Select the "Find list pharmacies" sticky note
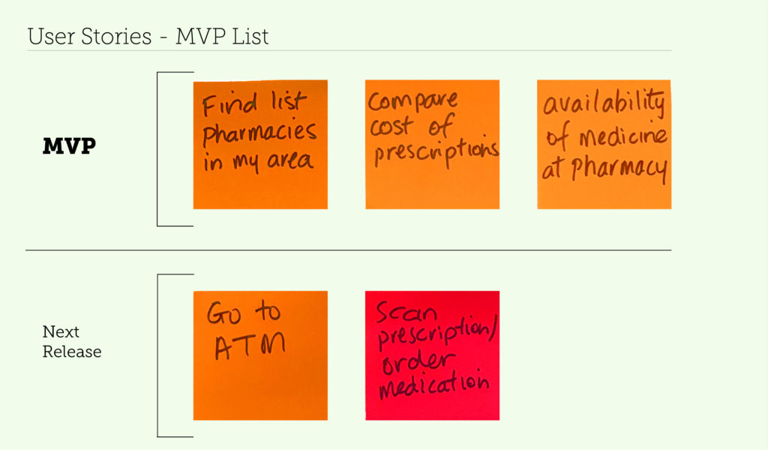Image resolution: width=768 pixels, height=450 pixels. coord(260,144)
